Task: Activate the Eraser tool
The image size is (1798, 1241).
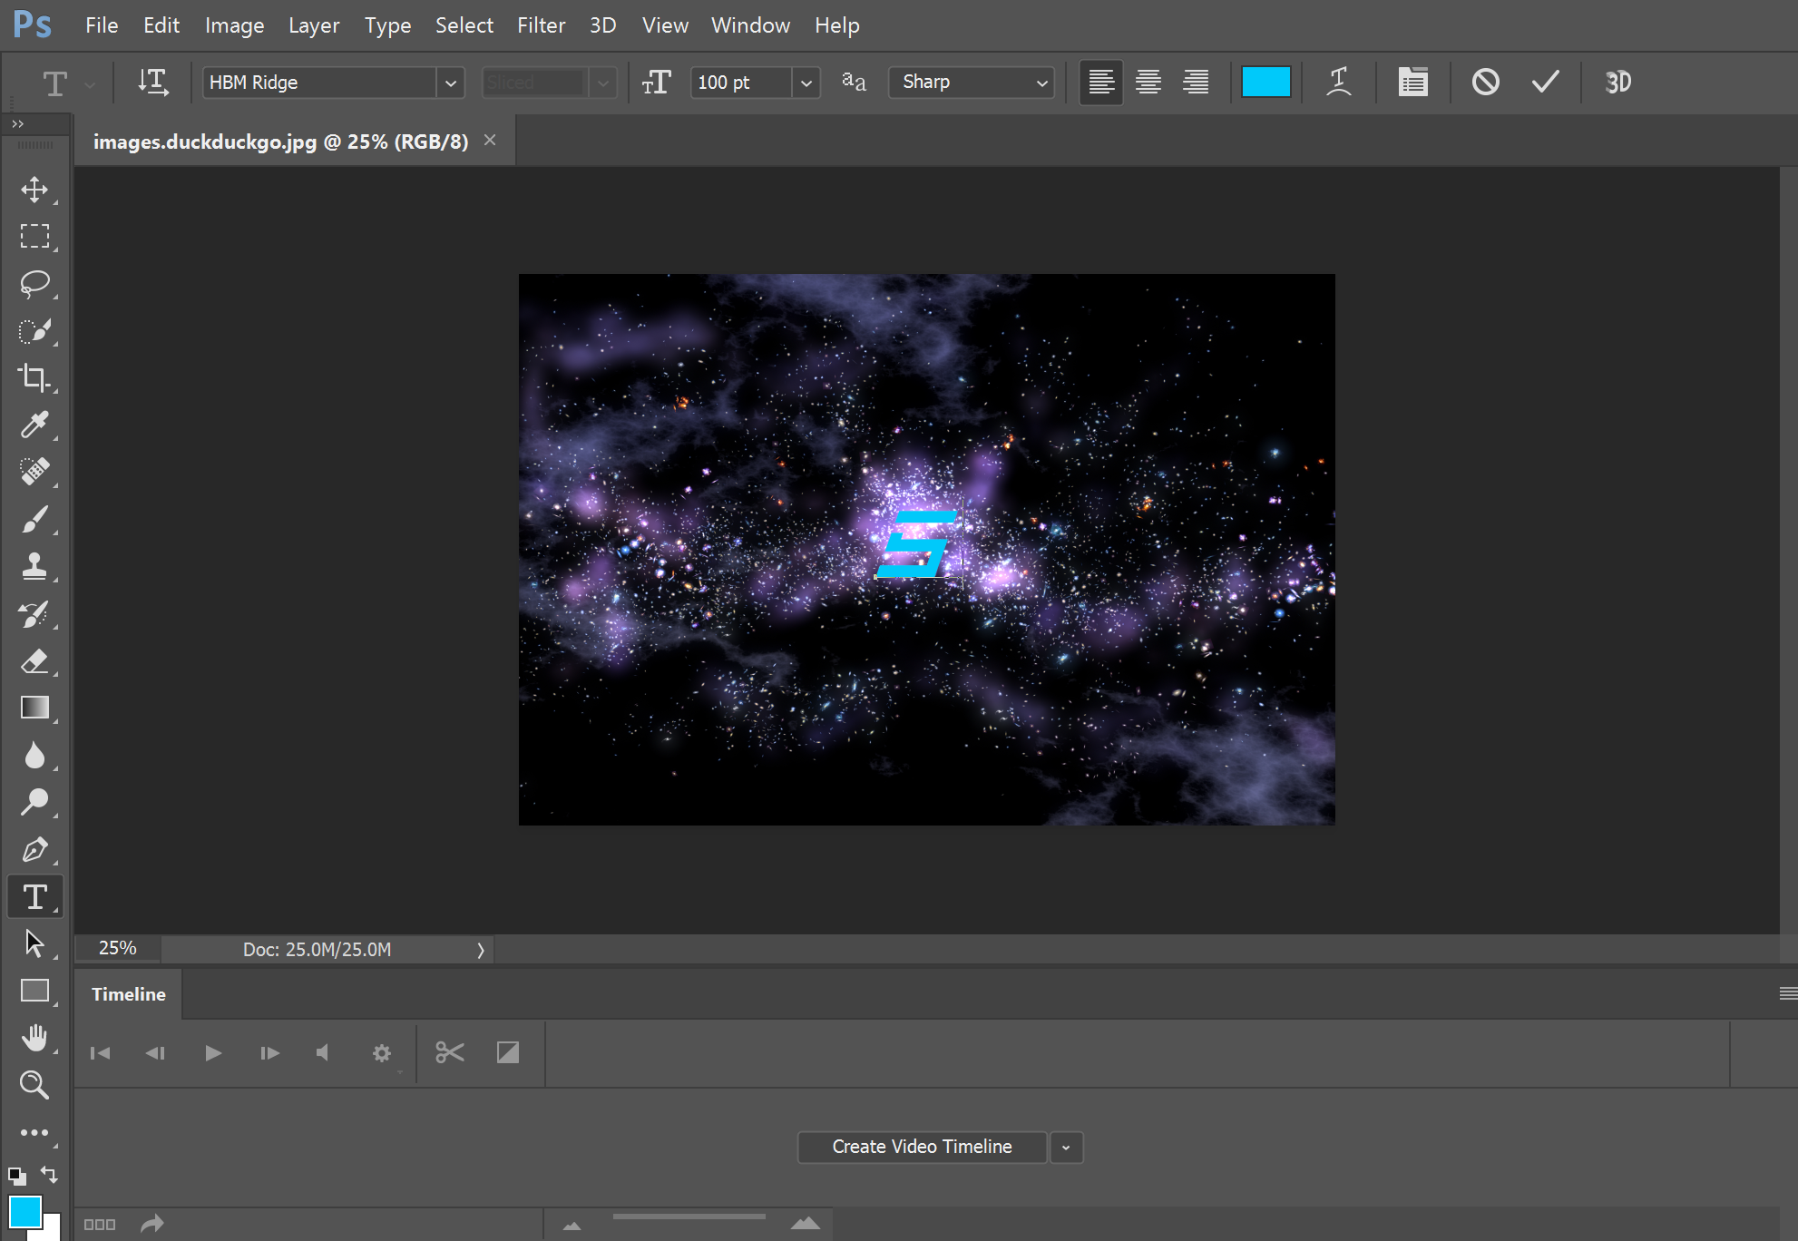Action: [x=34, y=660]
